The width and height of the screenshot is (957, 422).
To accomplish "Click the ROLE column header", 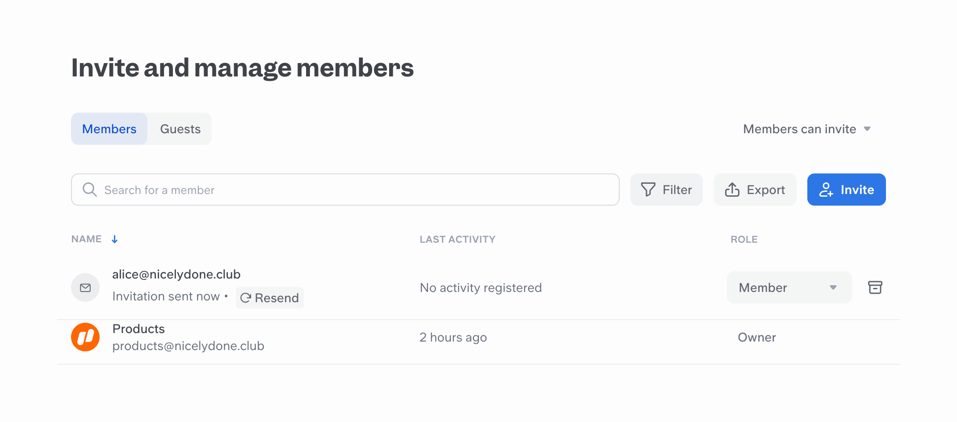I will (744, 240).
